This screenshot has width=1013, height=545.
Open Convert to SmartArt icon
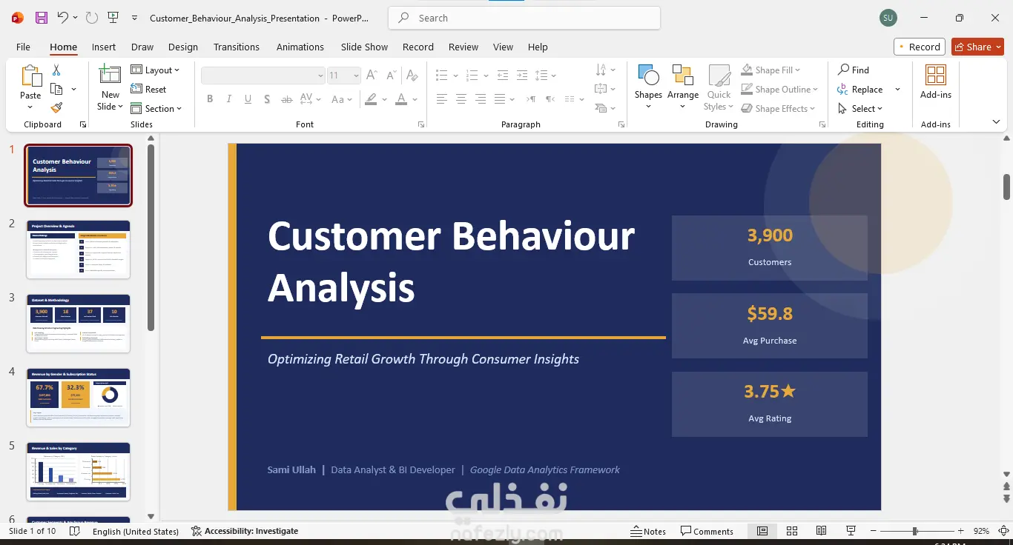point(605,108)
